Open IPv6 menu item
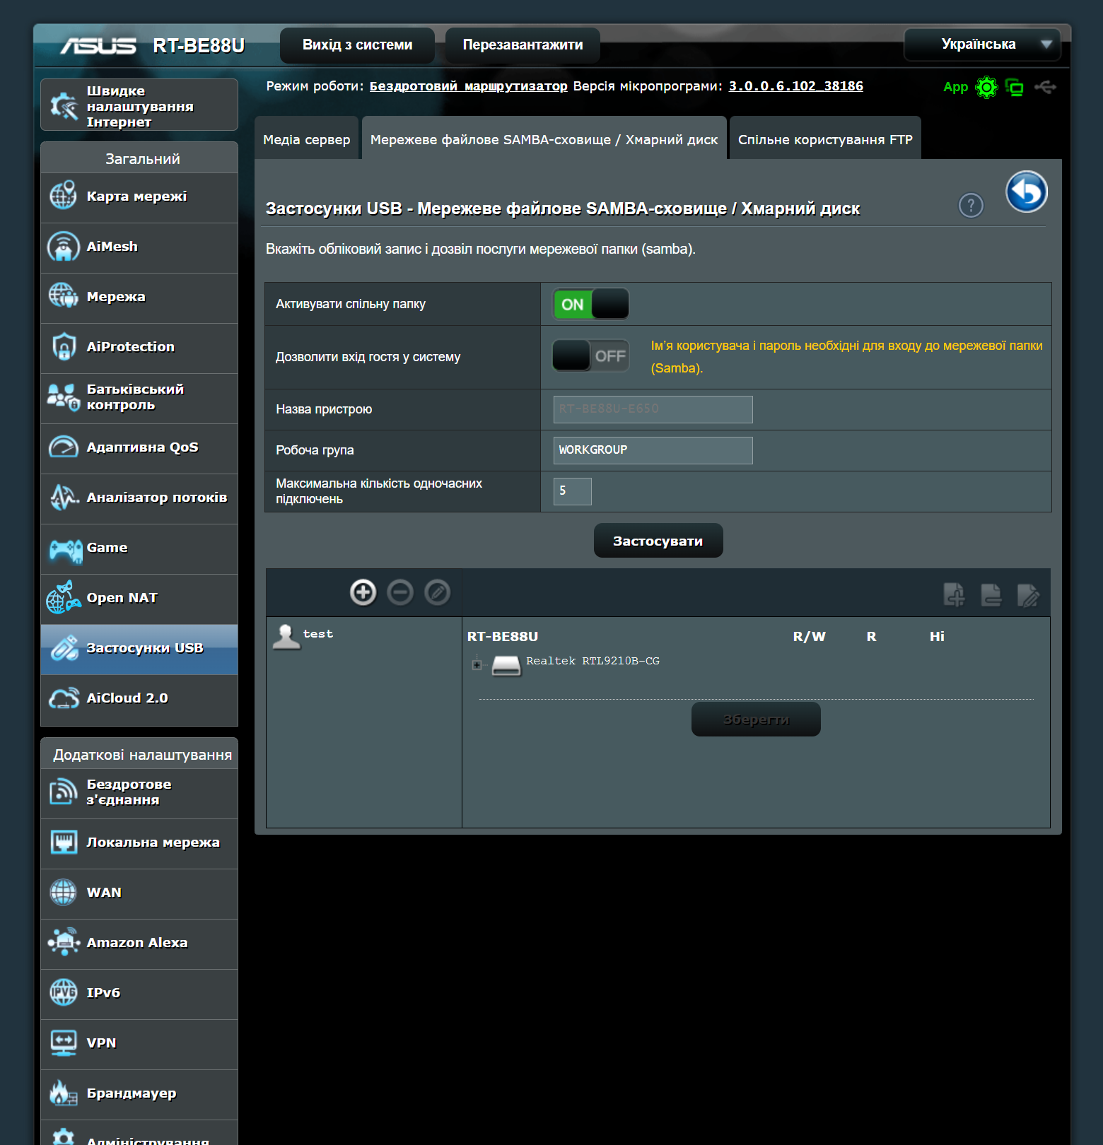Image resolution: width=1103 pixels, height=1145 pixels. 139,994
